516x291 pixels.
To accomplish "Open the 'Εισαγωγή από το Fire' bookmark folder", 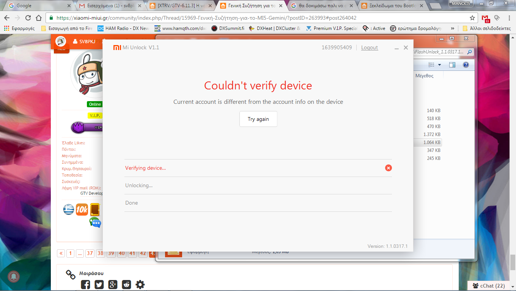I will (x=66, y=28).
